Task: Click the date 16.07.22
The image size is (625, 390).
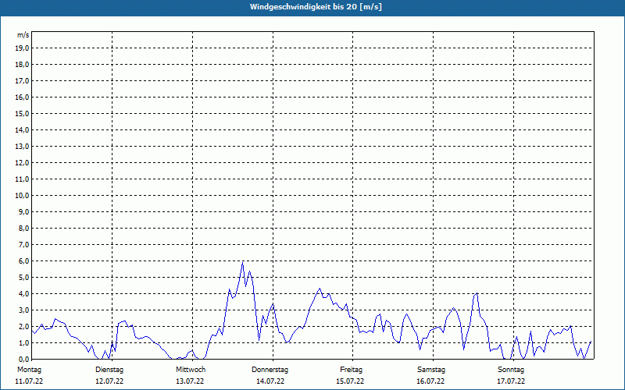Action: tap(430, 381)
